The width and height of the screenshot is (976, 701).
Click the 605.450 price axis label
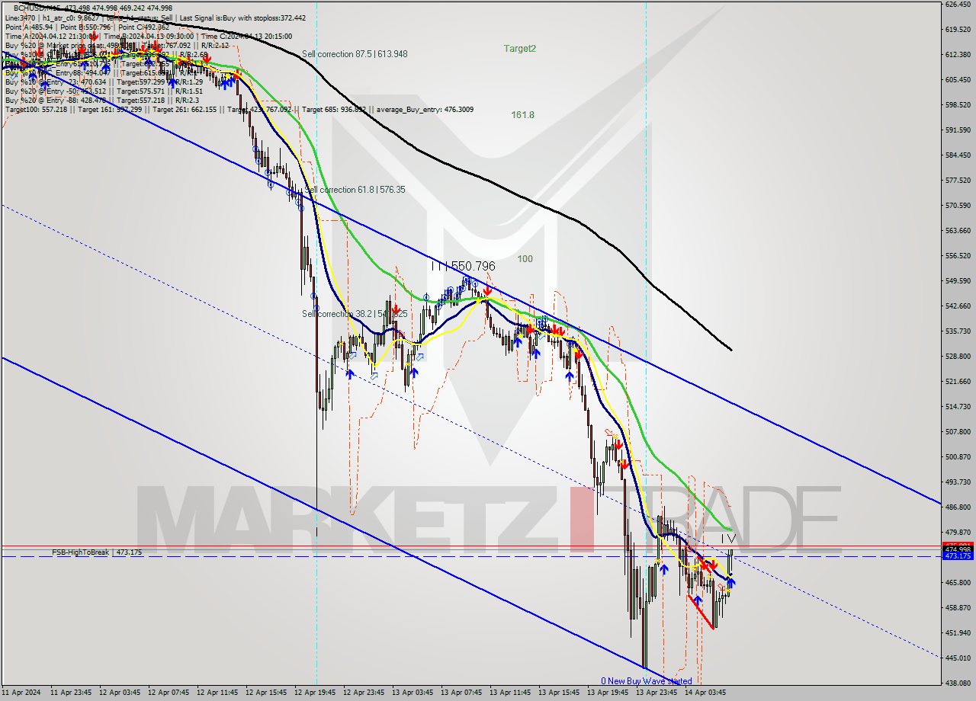(x=958, y=80)
